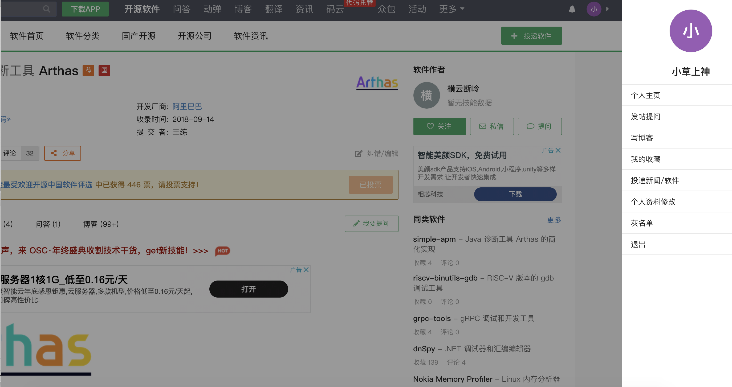Click the HOT badge next to OSC promo
The height and width of the screenshot is (387, 732).
point(222,251)
